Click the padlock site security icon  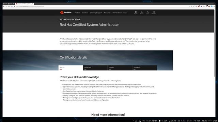(x=14, y=6)
